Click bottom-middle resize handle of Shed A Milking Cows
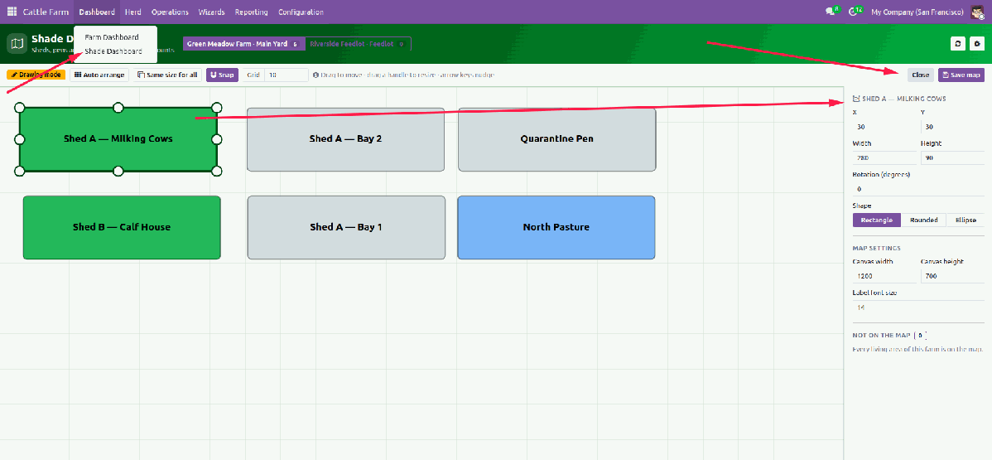992x460 pixels. click(x=118, y=171)
